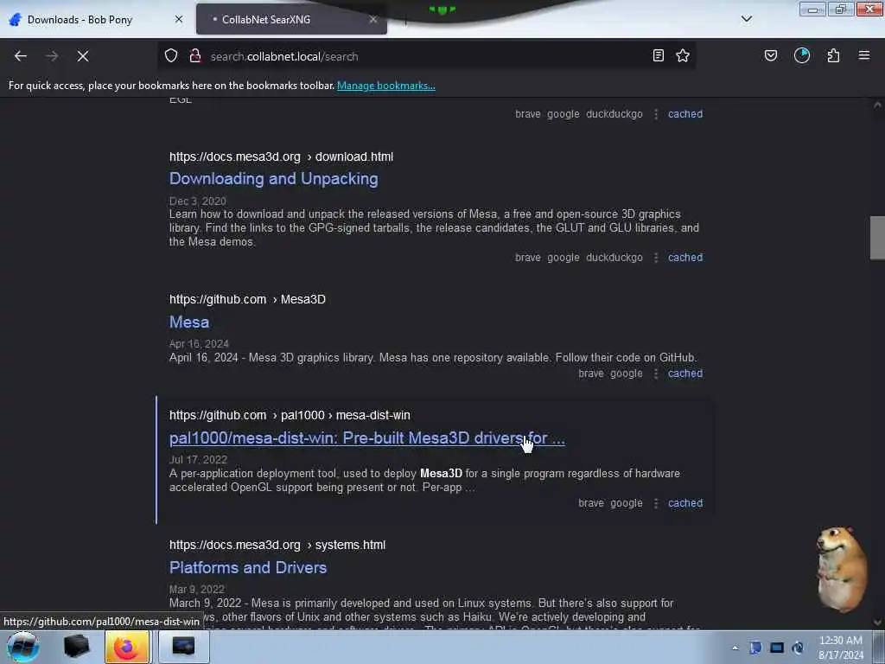
Task: Open cached link for Mesa result
Action: tap(685, 373)
